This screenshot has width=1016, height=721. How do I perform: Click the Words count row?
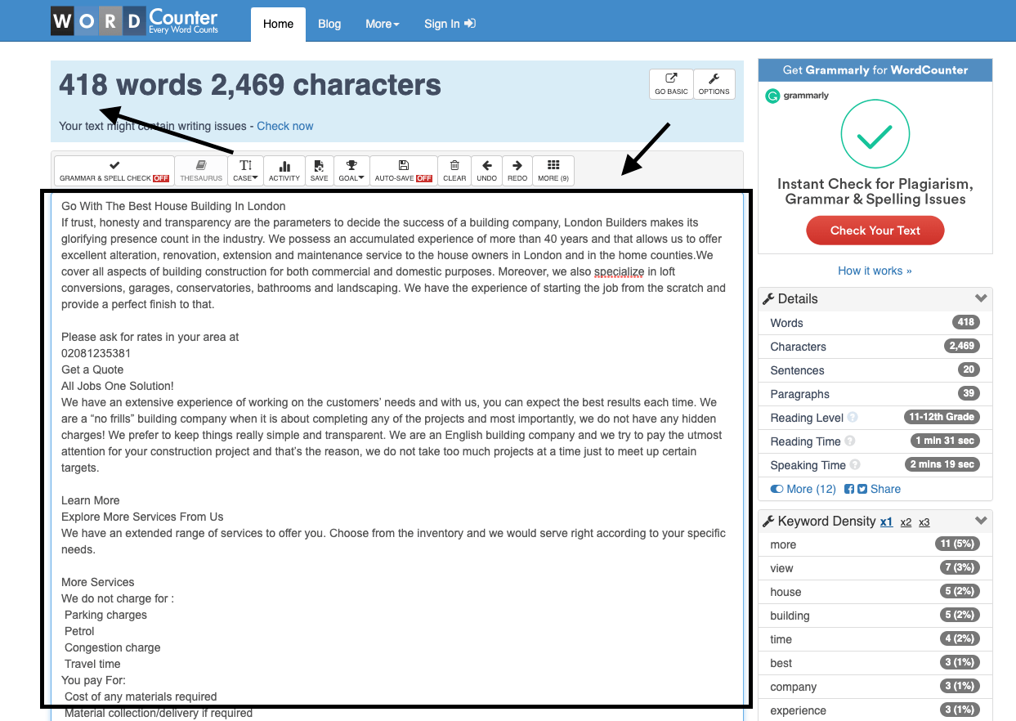point(875,323)
